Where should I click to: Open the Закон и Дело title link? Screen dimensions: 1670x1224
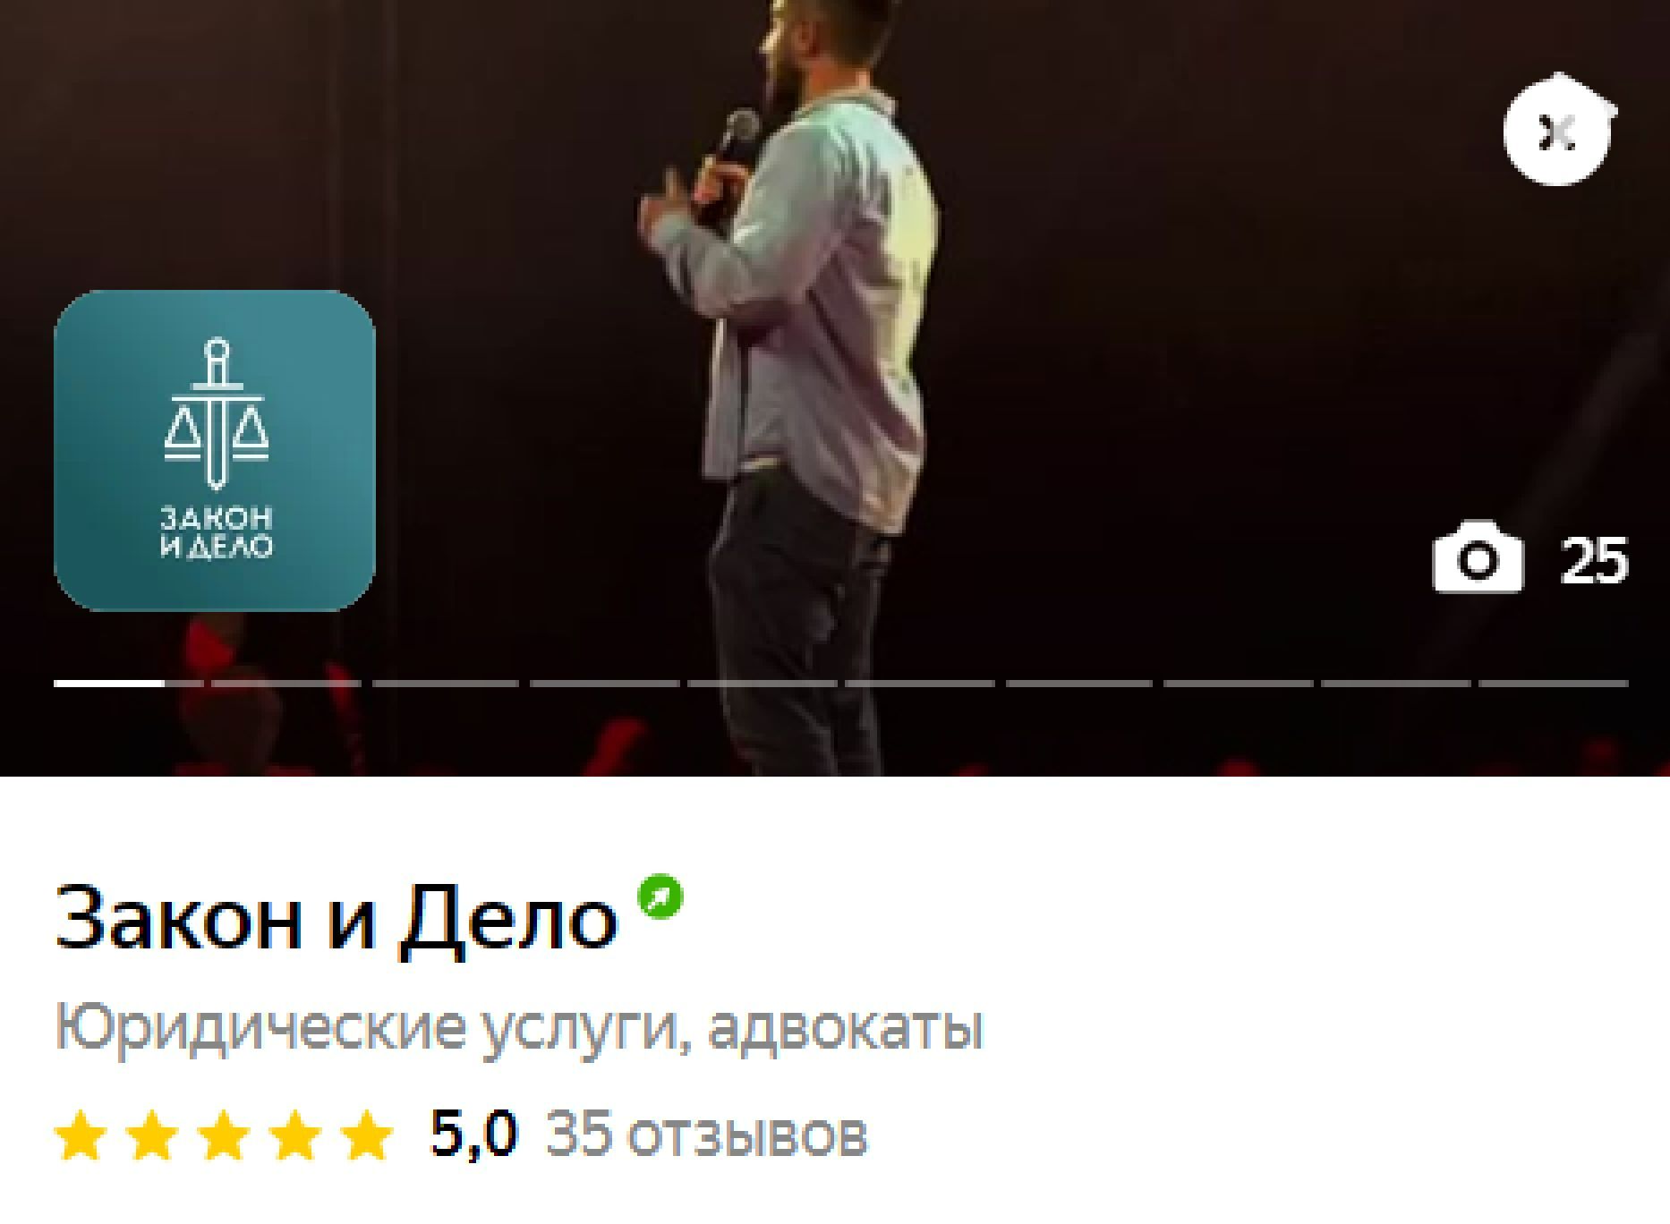pos(337,919)
